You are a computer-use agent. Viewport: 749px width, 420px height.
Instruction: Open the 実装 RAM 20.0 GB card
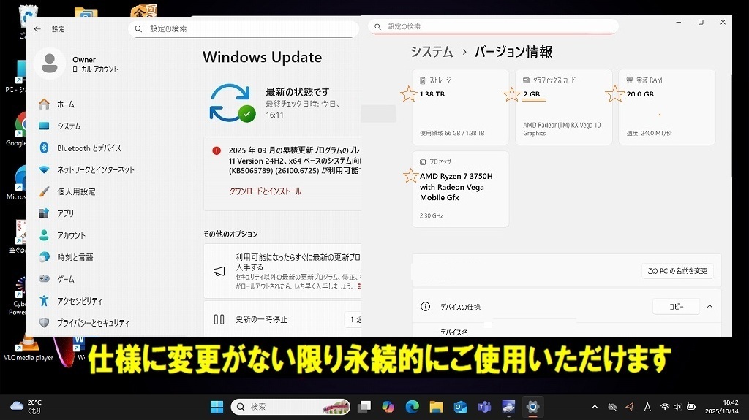tap(667, 107)
